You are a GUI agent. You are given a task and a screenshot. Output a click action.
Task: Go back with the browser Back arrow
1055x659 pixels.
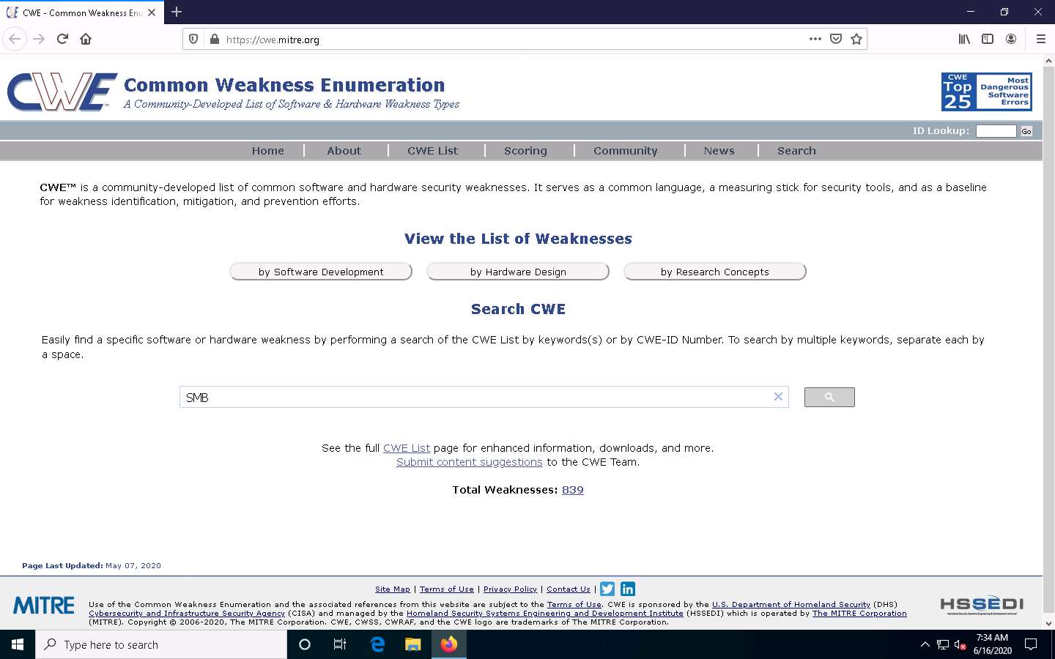tap(15, 39)
